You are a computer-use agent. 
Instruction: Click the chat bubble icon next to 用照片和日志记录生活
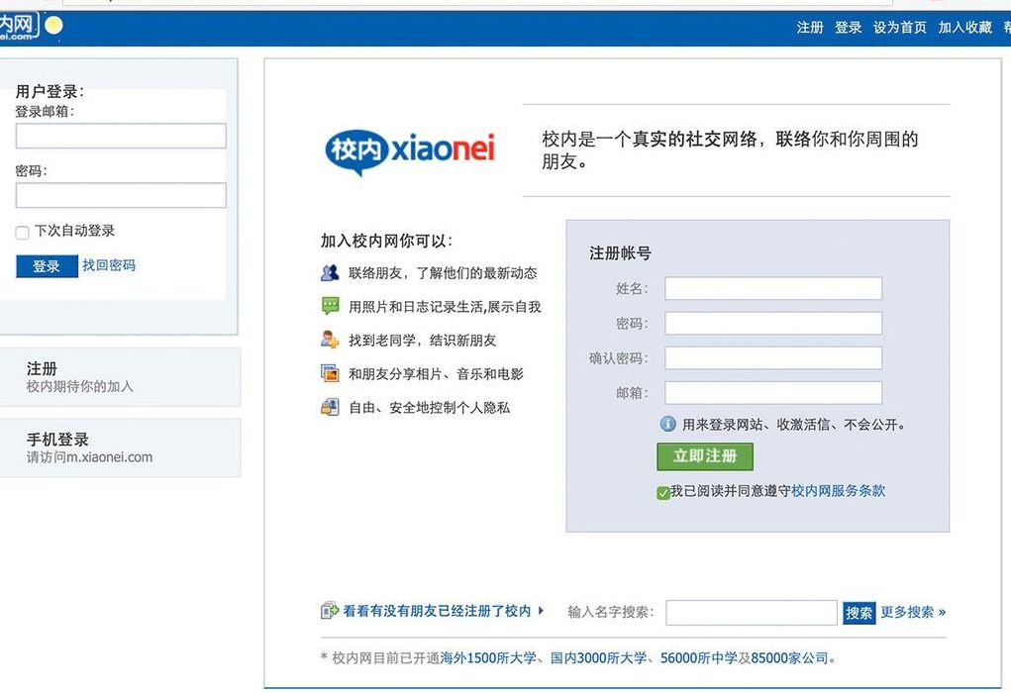[330, 306]
